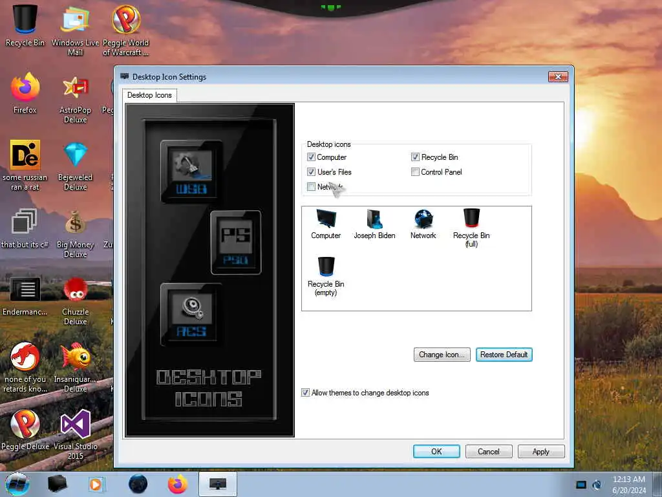Enable the Control Panel checkbox
The width and height of the screenshot is (662, 497).
pyautogui.click(x=415, y=172)
